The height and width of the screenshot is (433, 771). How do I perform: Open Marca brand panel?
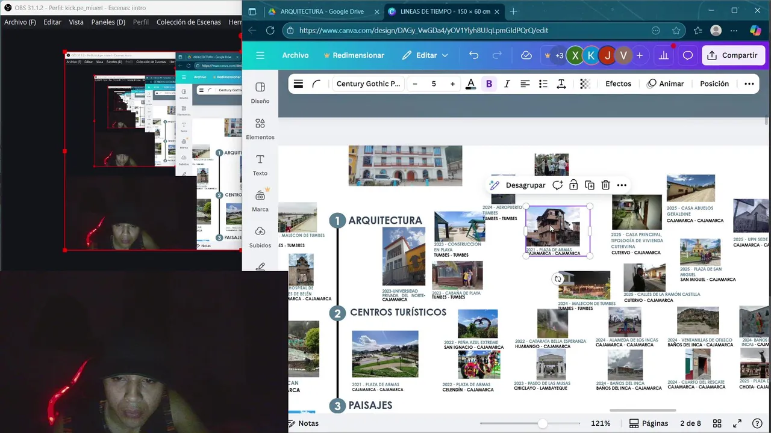(260, 201)
